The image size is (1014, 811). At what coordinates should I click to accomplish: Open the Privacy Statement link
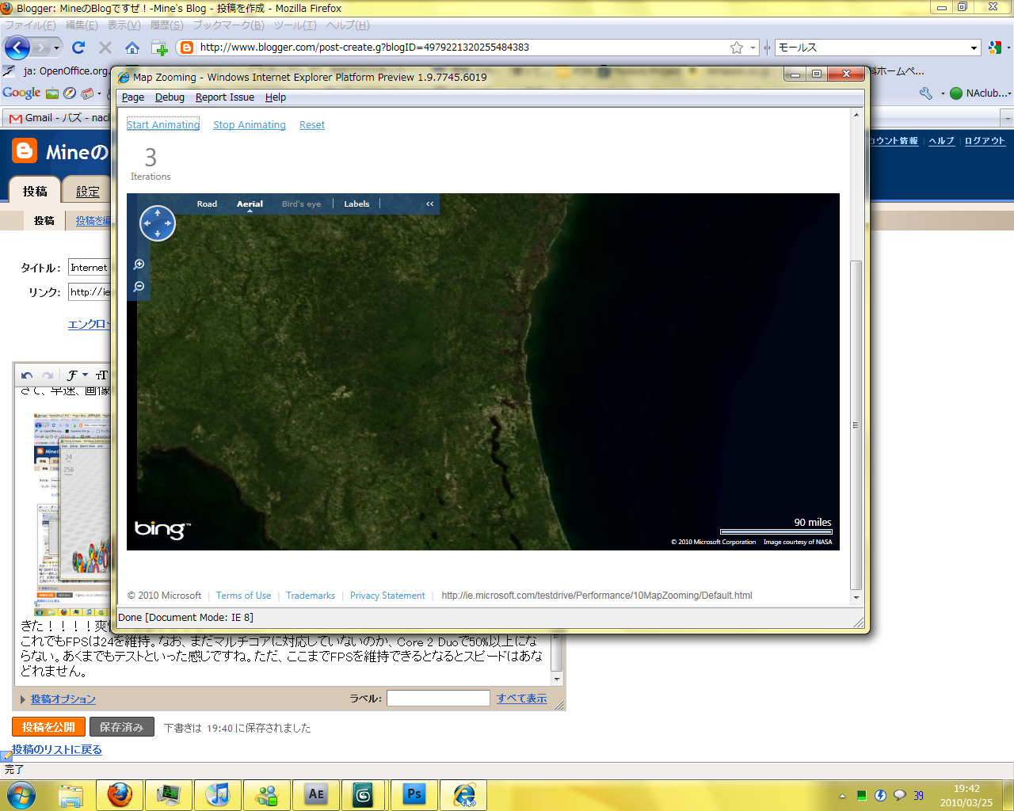tap(387, 596)
